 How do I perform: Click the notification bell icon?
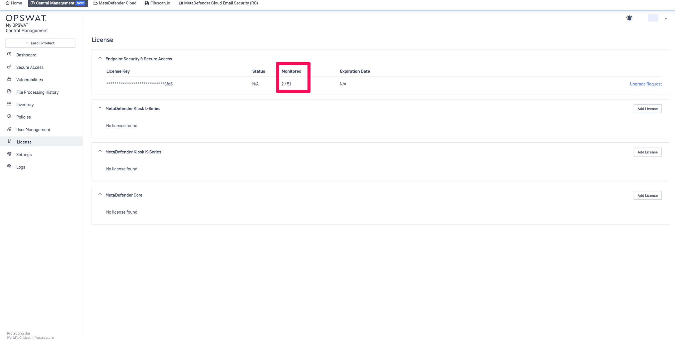[629, 18]
